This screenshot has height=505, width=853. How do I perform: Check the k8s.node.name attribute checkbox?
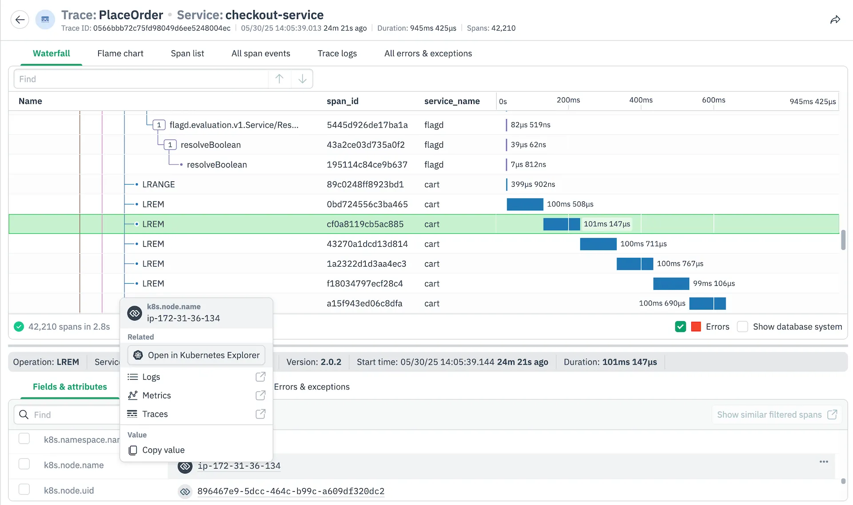tap(24, 464)
